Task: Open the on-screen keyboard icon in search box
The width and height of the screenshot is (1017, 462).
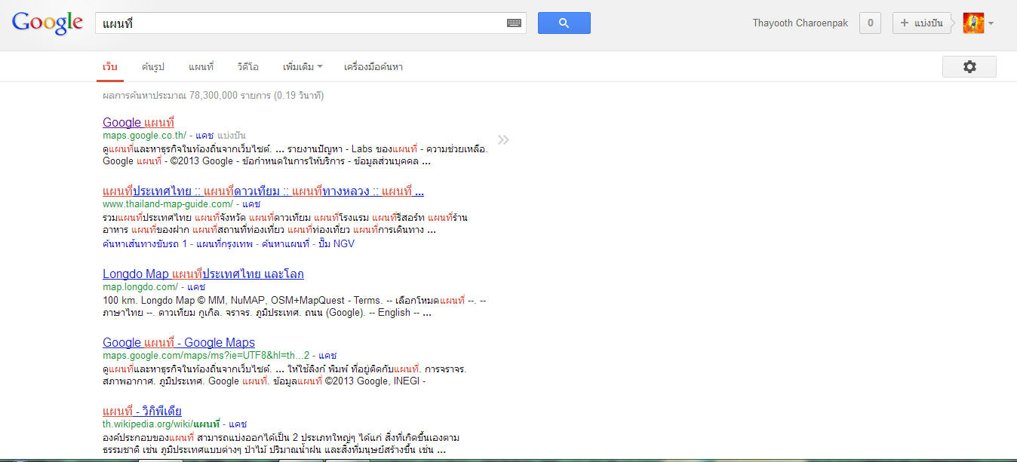Action: point(514,23)
